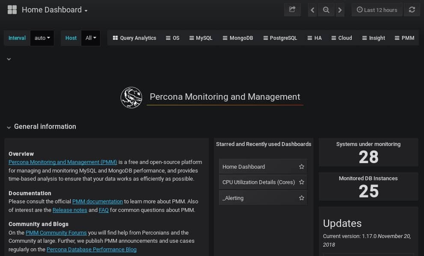Open the Insight dashboards menu
The width and height of the screenshot is (424, 256).
click(374, 38)
